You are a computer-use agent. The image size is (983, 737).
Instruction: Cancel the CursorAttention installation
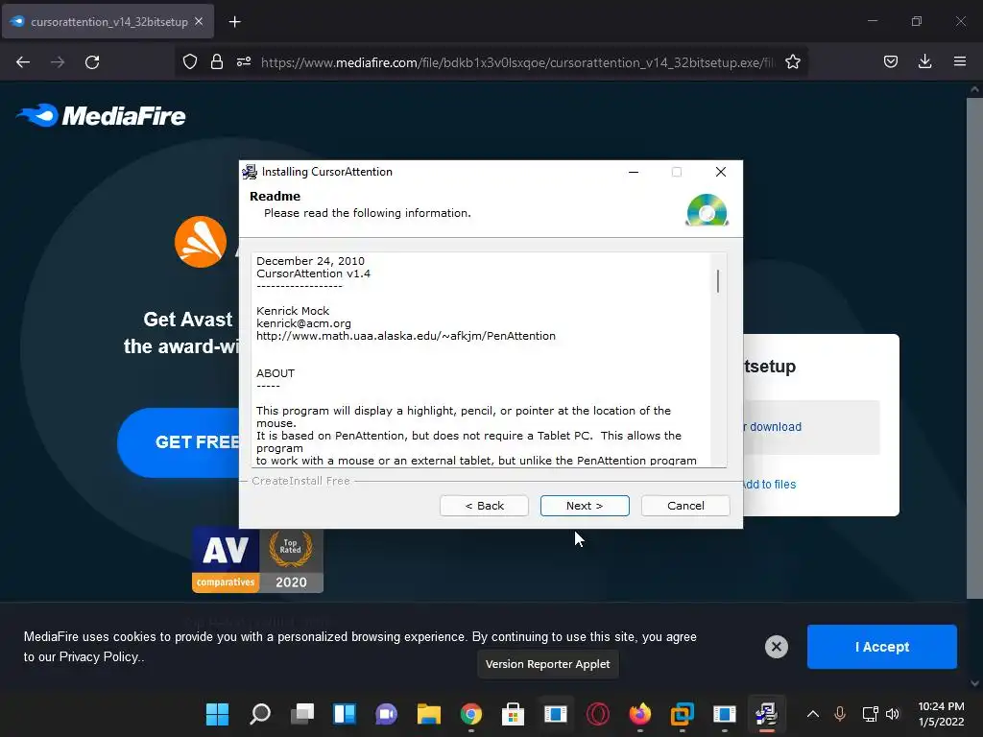(685, 506)
